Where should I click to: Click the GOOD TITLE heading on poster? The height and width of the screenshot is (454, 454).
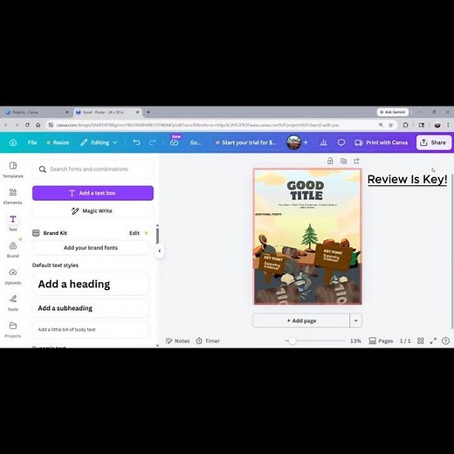pos(306,190)
